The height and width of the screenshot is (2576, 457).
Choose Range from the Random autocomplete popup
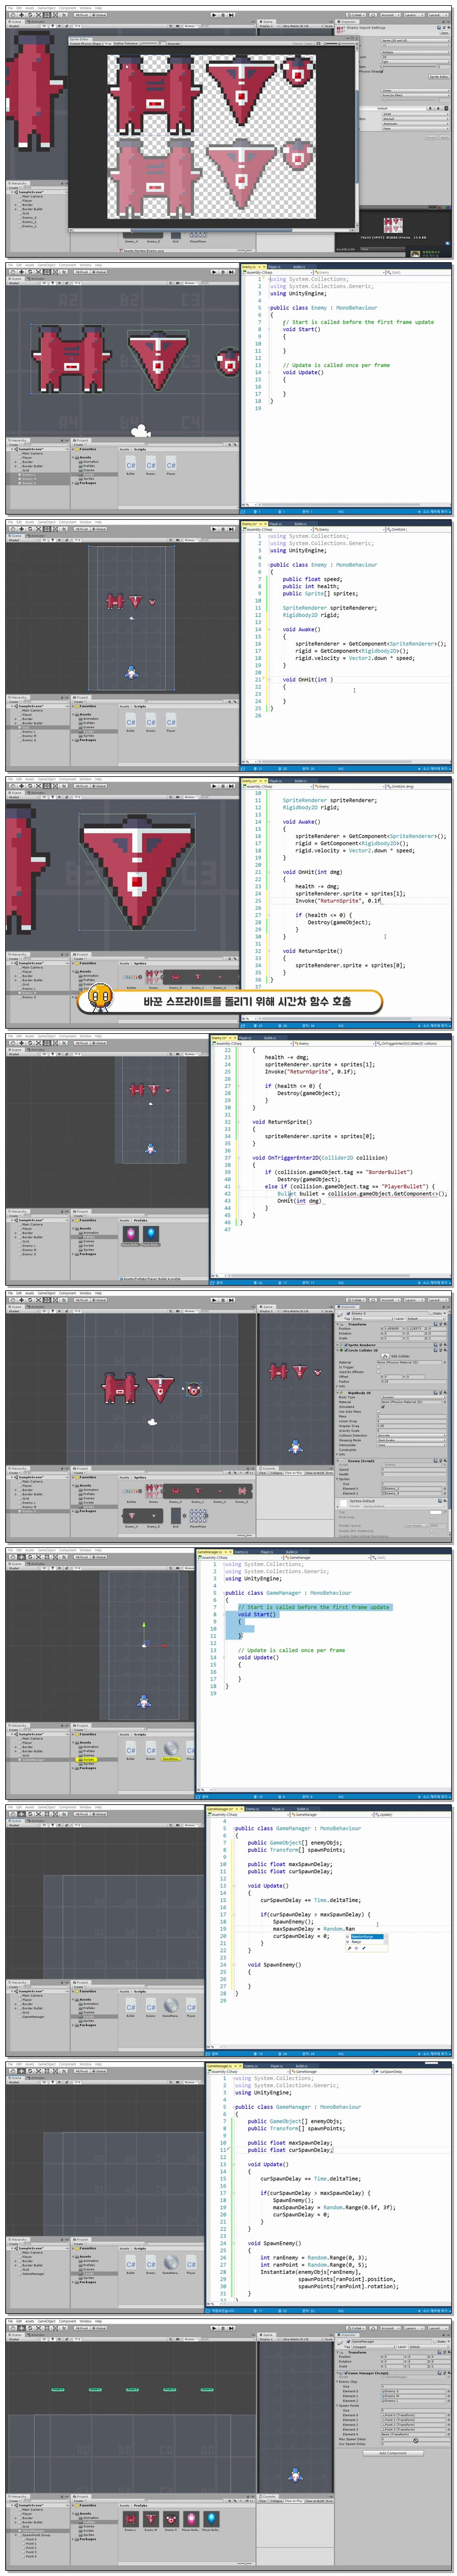(358, 1942)
